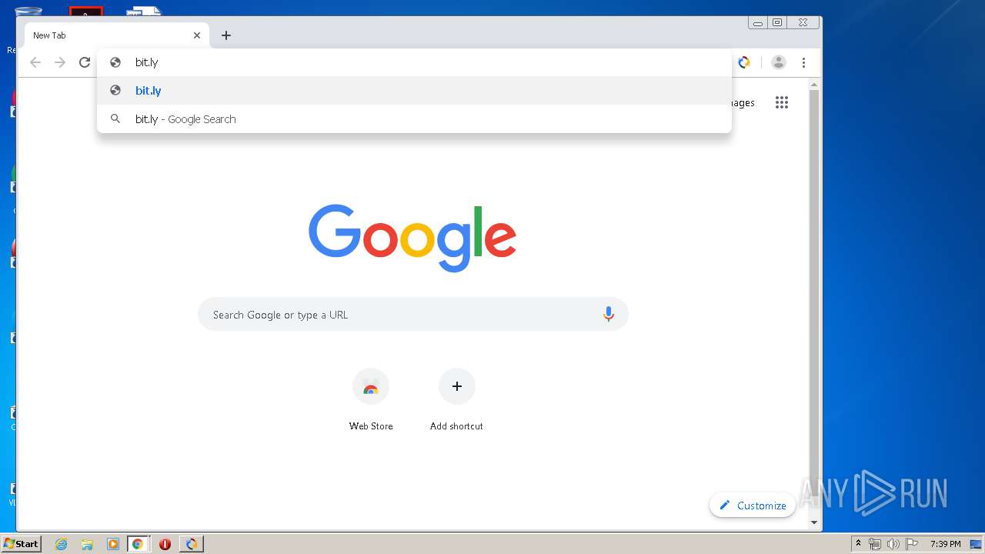
Task: Open the Opera taskbar icon
Action: (x=165, y=544)
